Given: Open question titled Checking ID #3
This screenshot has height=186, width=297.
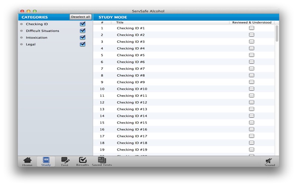Looking at the screenshot, I should coord(131,42).
